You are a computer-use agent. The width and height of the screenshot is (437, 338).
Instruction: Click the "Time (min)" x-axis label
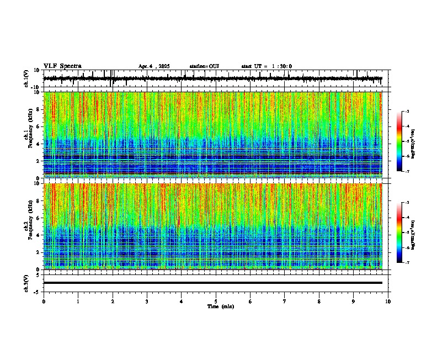221,307
